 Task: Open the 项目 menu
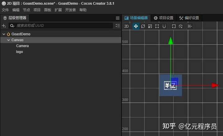[37, 10]
